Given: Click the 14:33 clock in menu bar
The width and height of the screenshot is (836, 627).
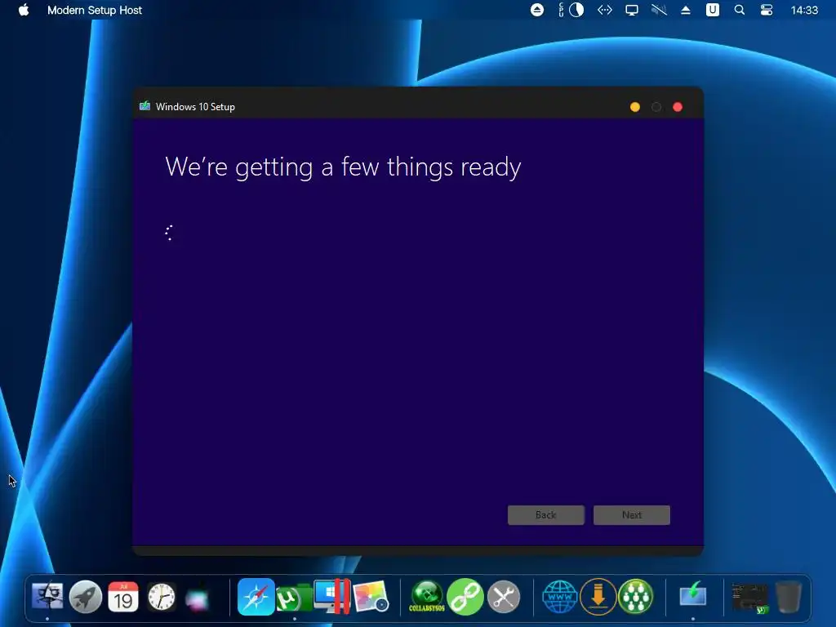Looking at the screenshot, I should point(804,10).
